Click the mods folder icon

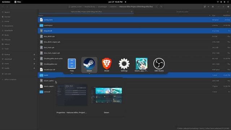pyautogui.click(x=41, y=75)
